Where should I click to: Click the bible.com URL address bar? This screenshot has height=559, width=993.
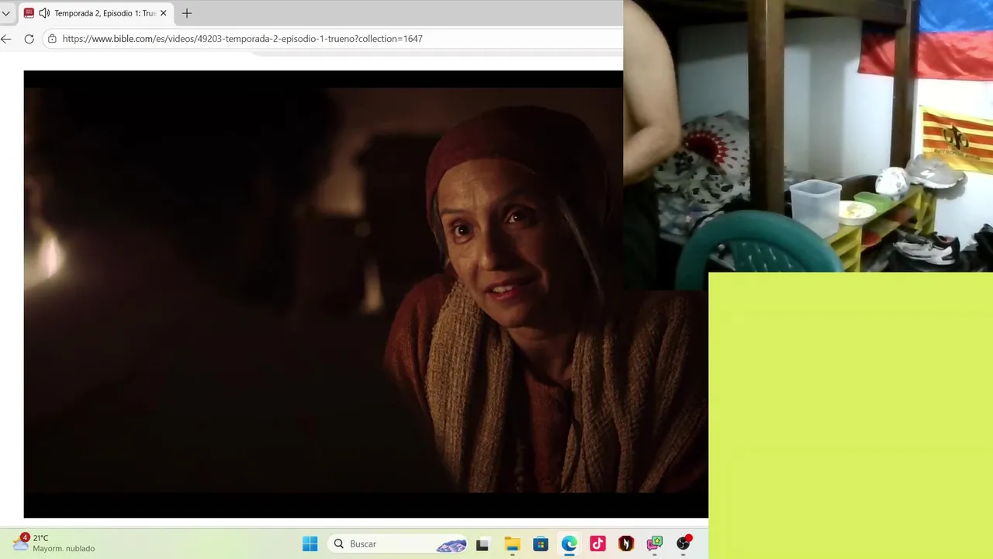(334, 39)
